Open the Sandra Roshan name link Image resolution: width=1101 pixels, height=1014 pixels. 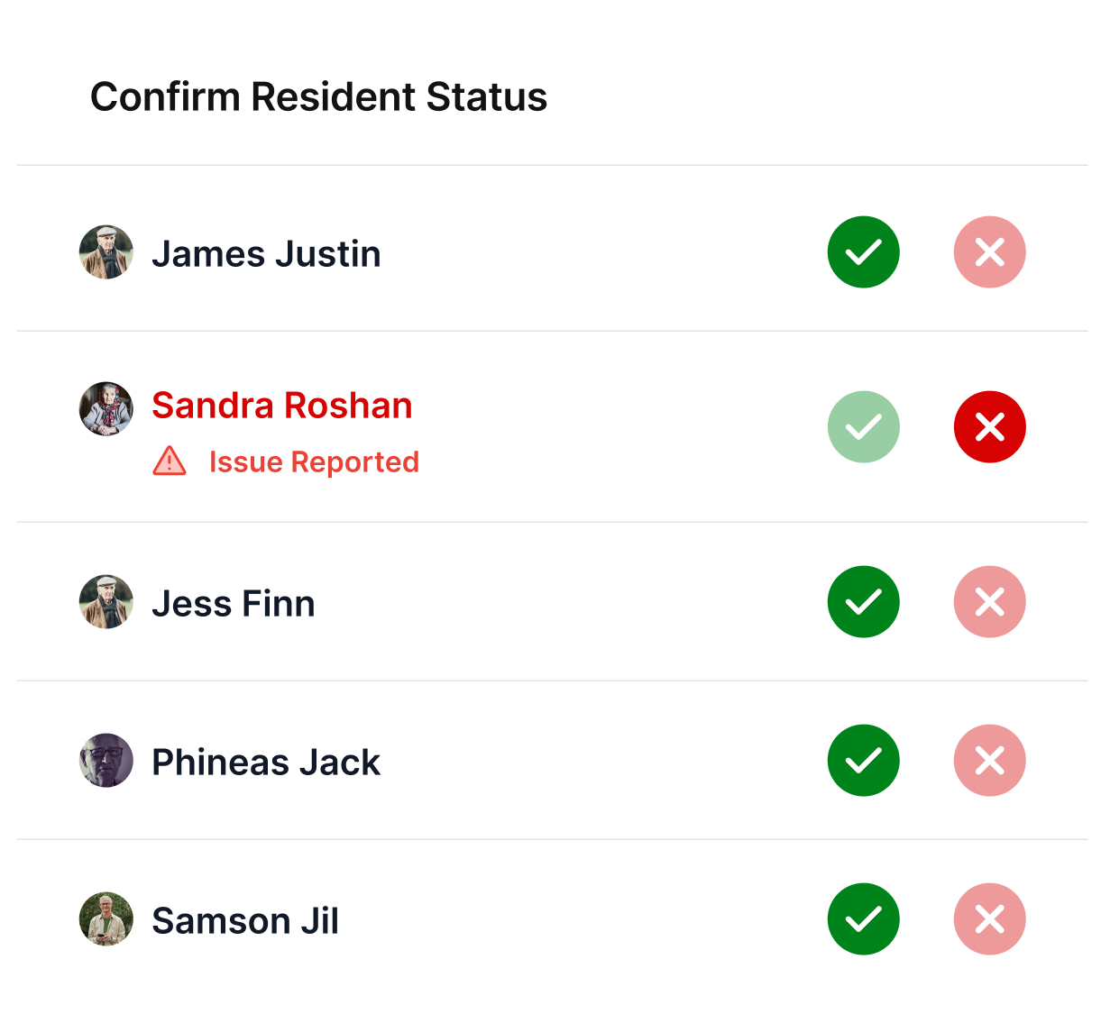[x=281, y=406]
